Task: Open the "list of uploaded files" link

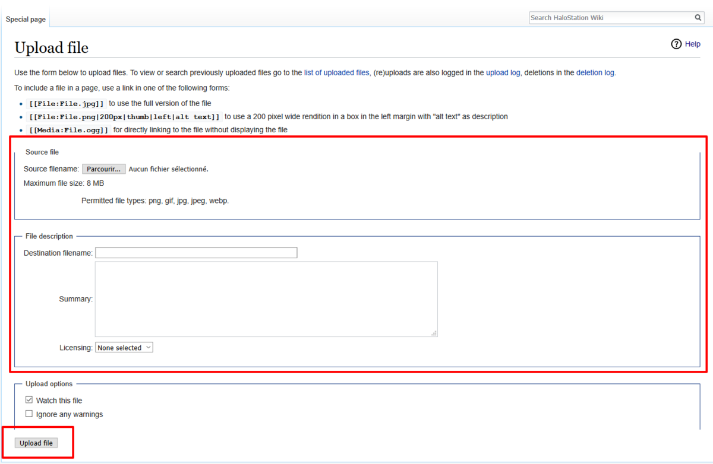Action: click(336, 72)
